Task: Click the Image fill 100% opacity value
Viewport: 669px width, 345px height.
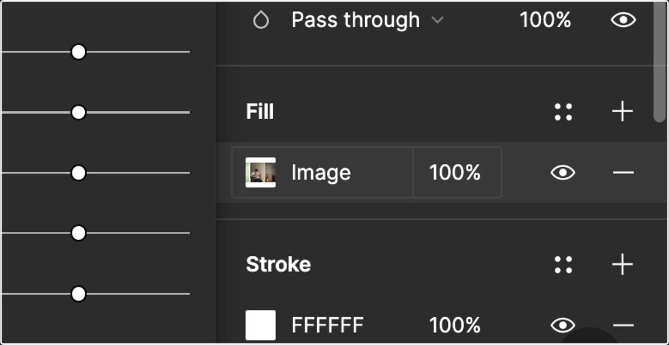Action: tap(455, 173)
